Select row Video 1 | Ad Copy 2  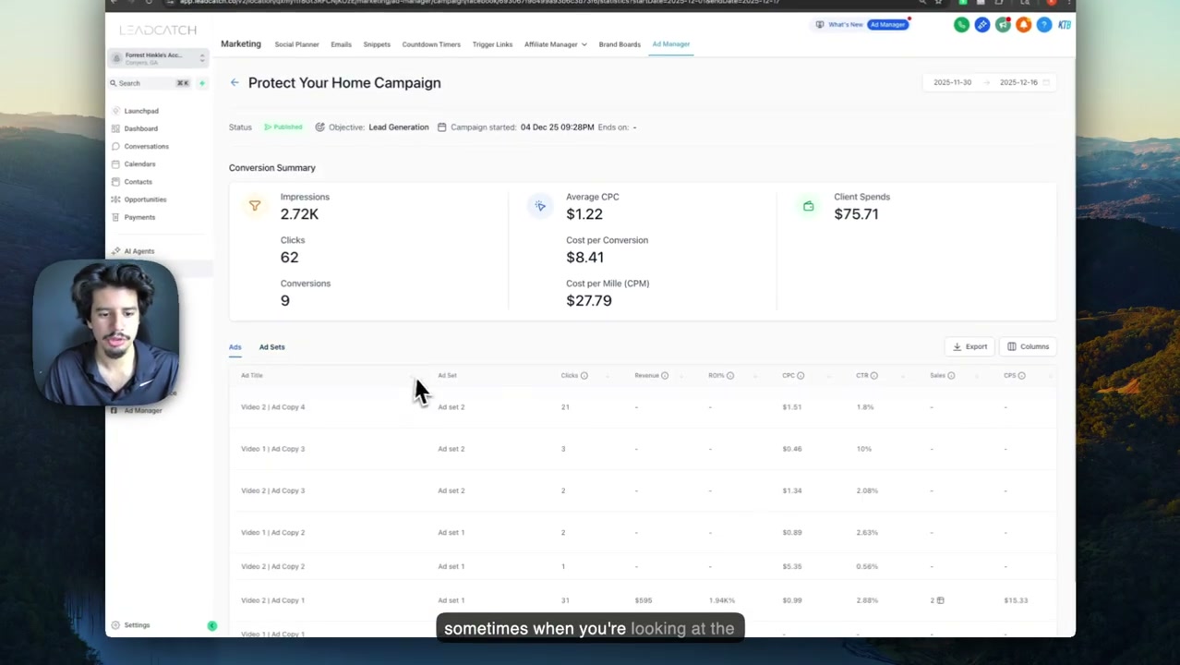642,533
